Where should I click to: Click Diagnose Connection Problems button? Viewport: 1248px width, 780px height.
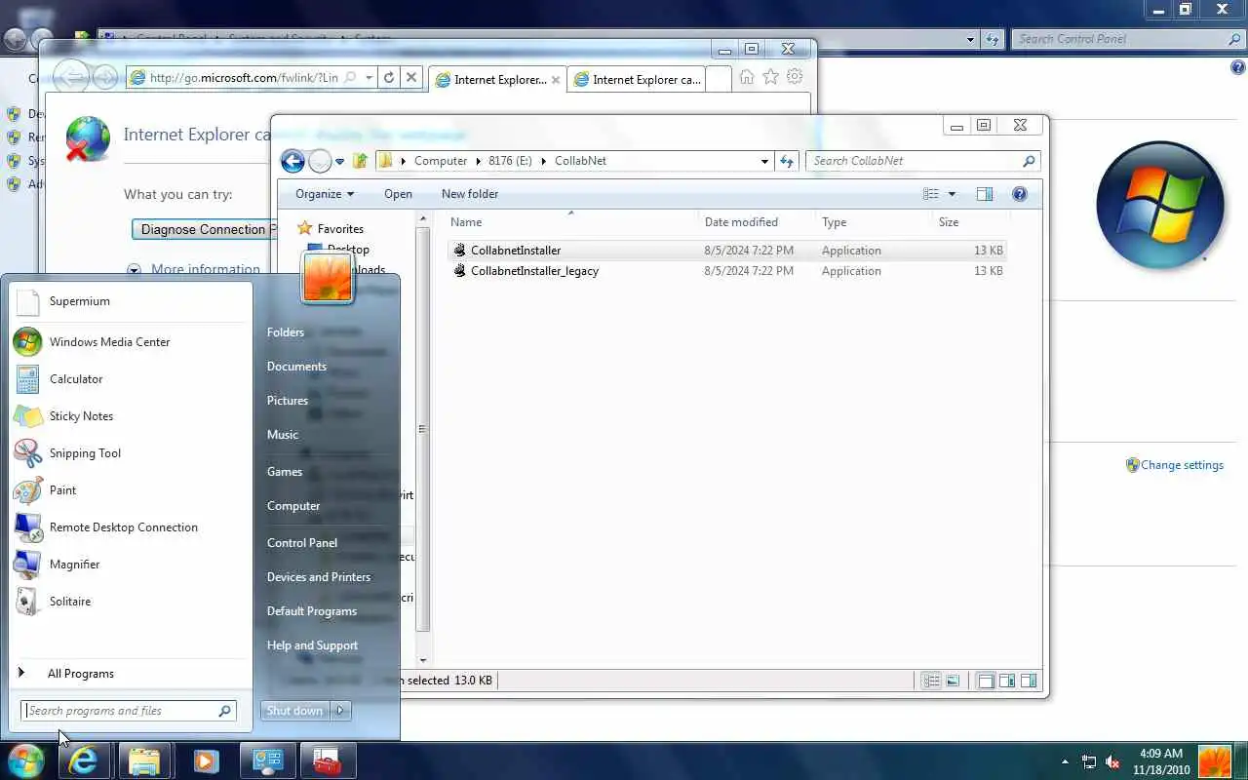[x=204, y=230]
